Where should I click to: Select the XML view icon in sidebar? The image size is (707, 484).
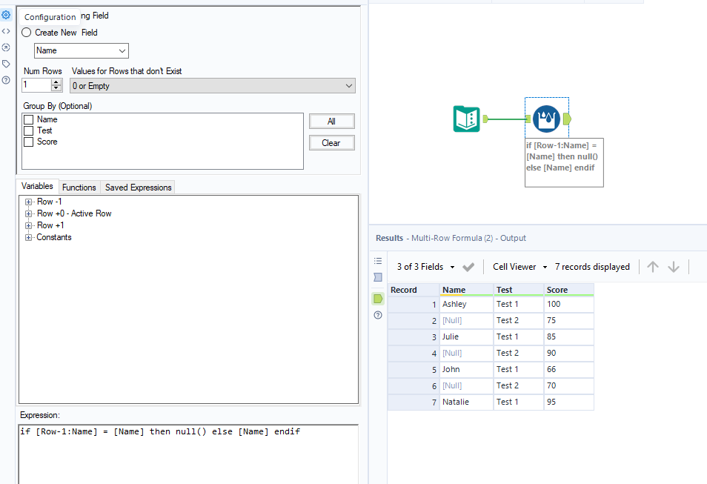click(x=7, y=31)
